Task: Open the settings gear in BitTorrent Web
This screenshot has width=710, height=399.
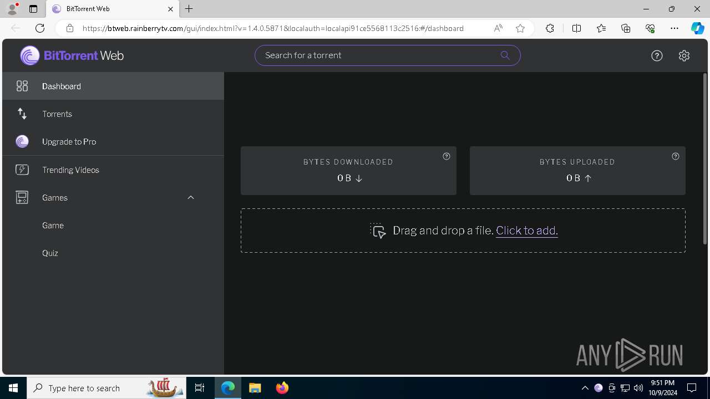Action: point(684,55)
